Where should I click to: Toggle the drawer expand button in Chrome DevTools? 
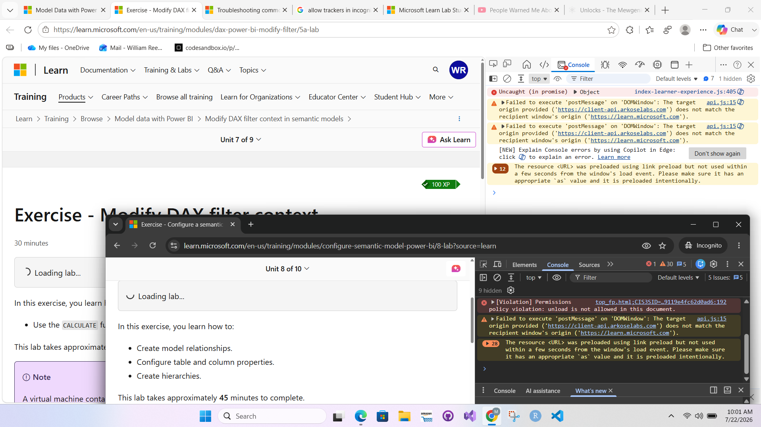[727, 390]
